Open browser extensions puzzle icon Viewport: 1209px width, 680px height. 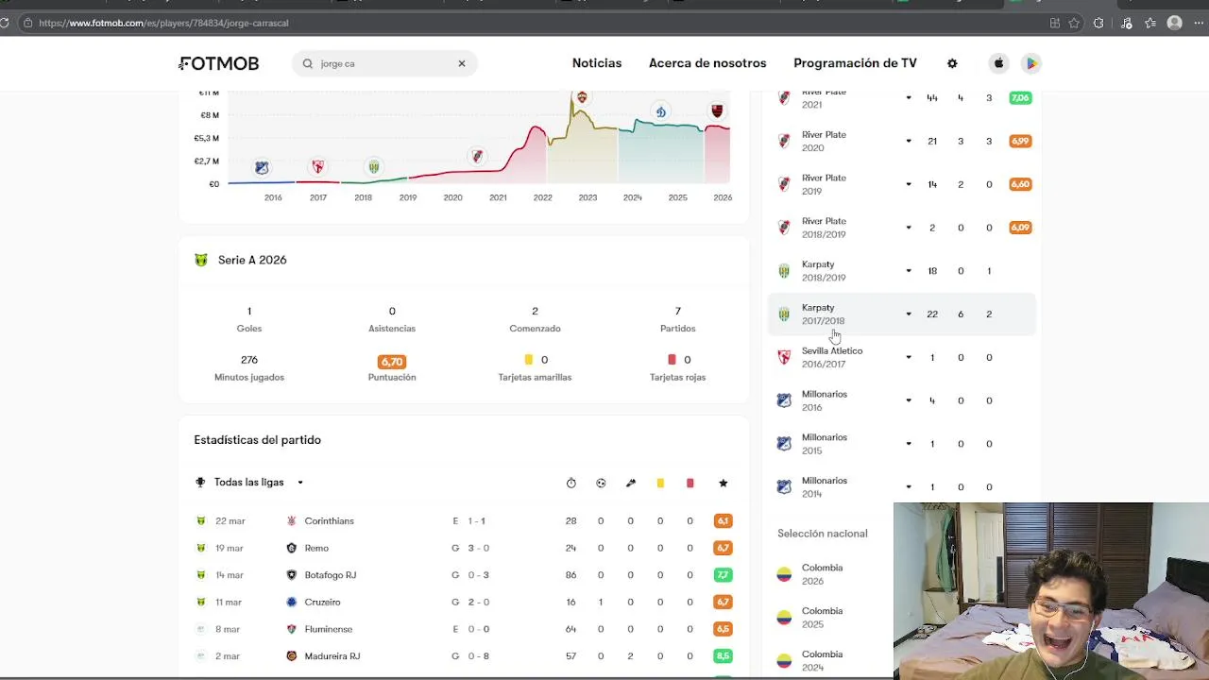pyautogui.click(x=1098, y=23)
